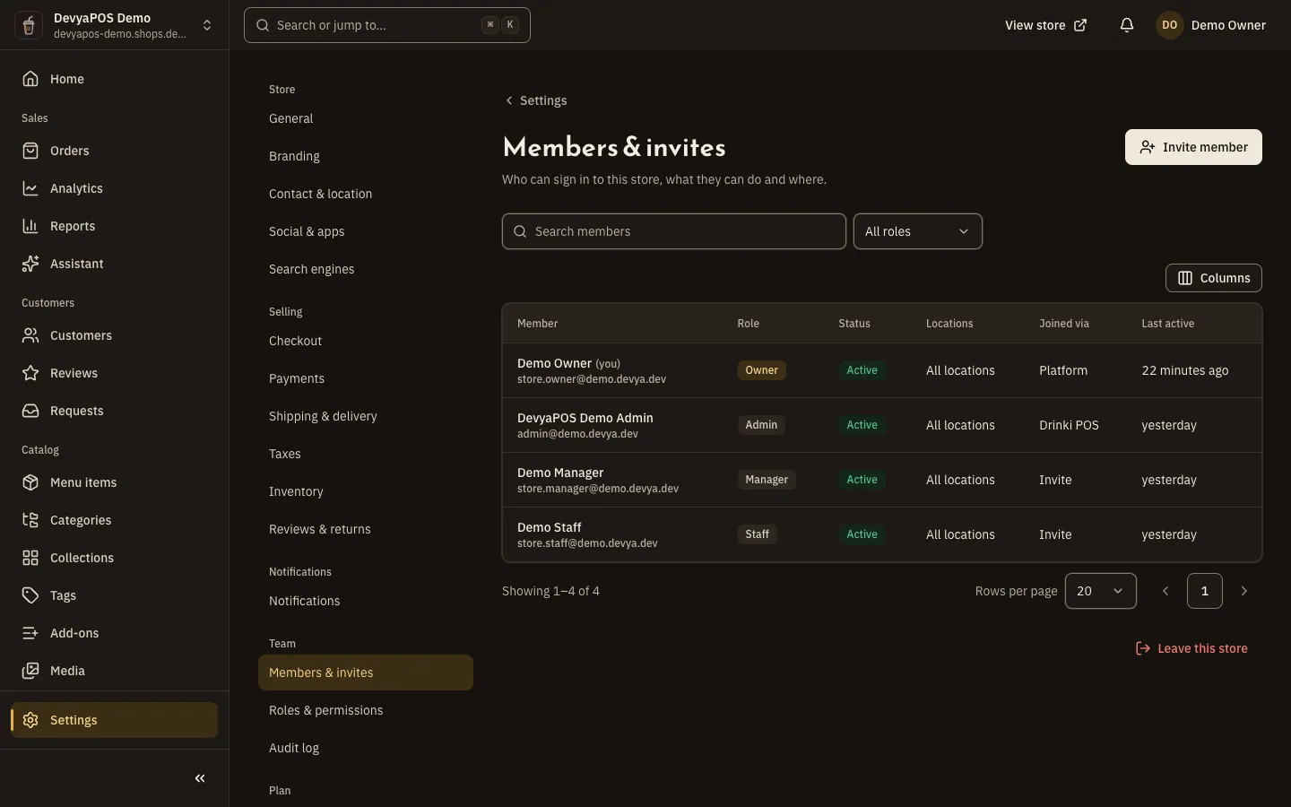Focus the Search members field
1291x807 pixels.
coord(674,231)
